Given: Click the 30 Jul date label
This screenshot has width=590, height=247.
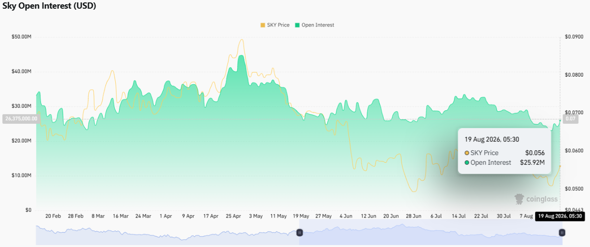Looking at the screenshot, I should (x=504, y=216).
